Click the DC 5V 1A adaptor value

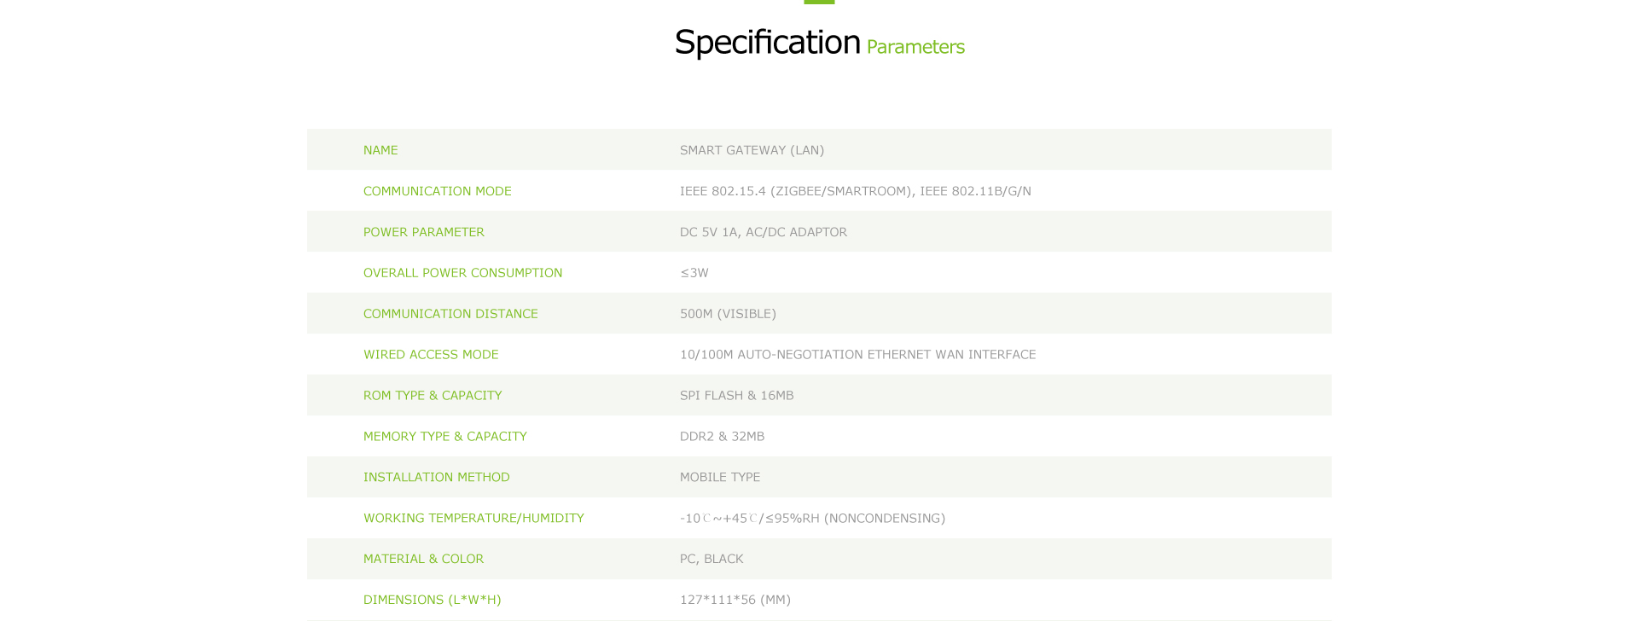(764, 232)
